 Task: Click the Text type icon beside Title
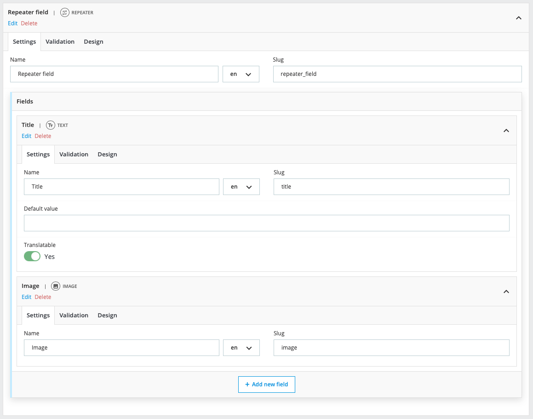[51, 125]
